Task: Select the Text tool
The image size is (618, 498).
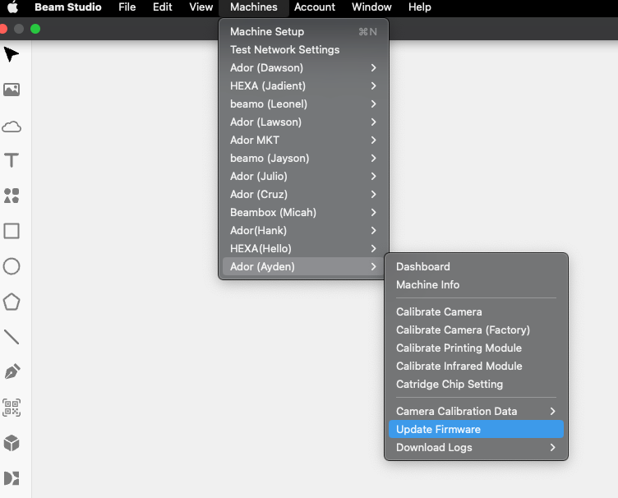Action: click(12, 160)
